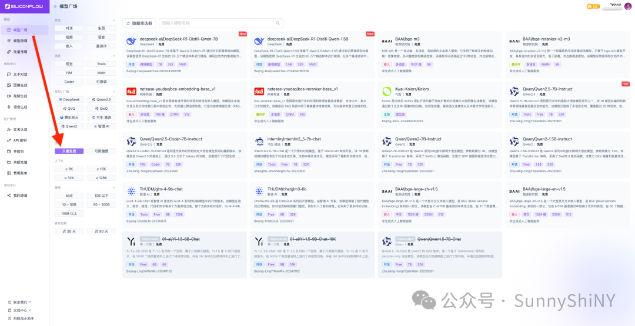635x326 pixels.
Task: Click the Kwai-Kolors logo icon
Action: 387,91
